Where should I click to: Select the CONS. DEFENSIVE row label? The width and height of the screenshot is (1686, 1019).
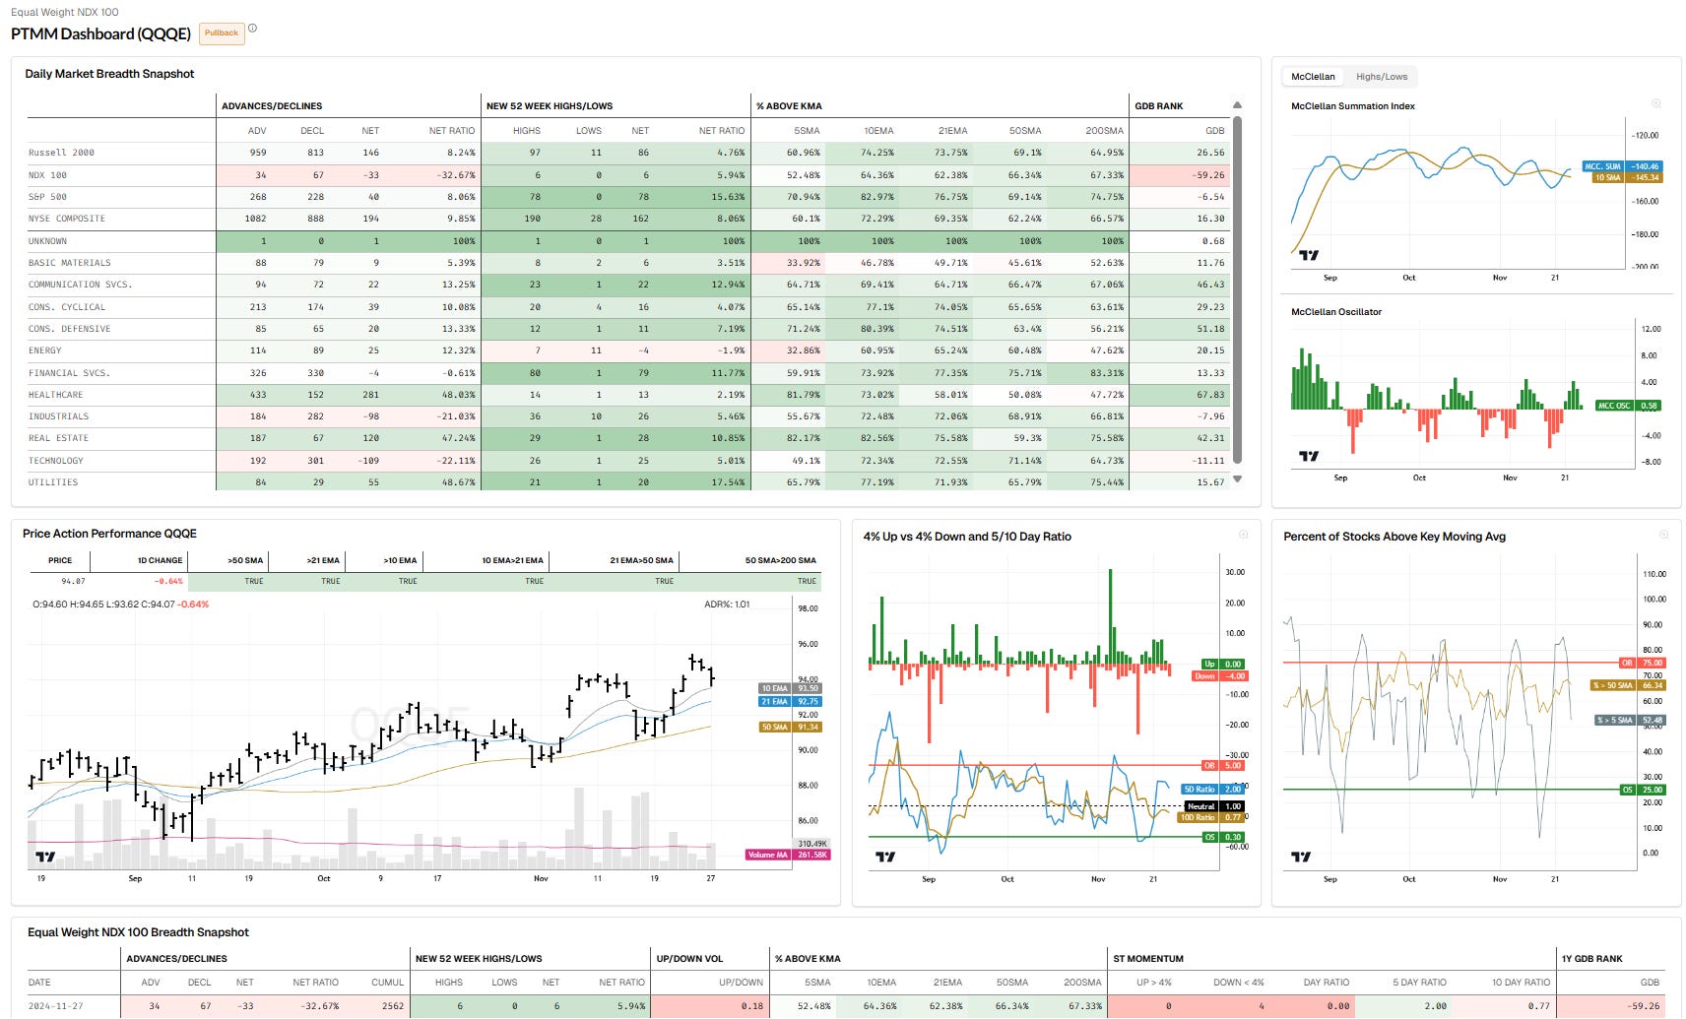(x=69, y=329)
